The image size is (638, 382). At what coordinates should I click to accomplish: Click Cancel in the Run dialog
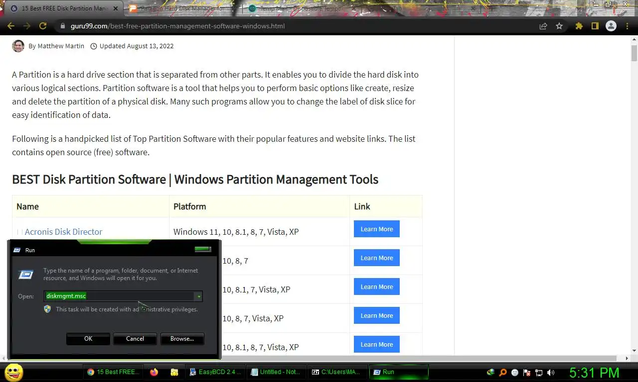pos(135,339)
